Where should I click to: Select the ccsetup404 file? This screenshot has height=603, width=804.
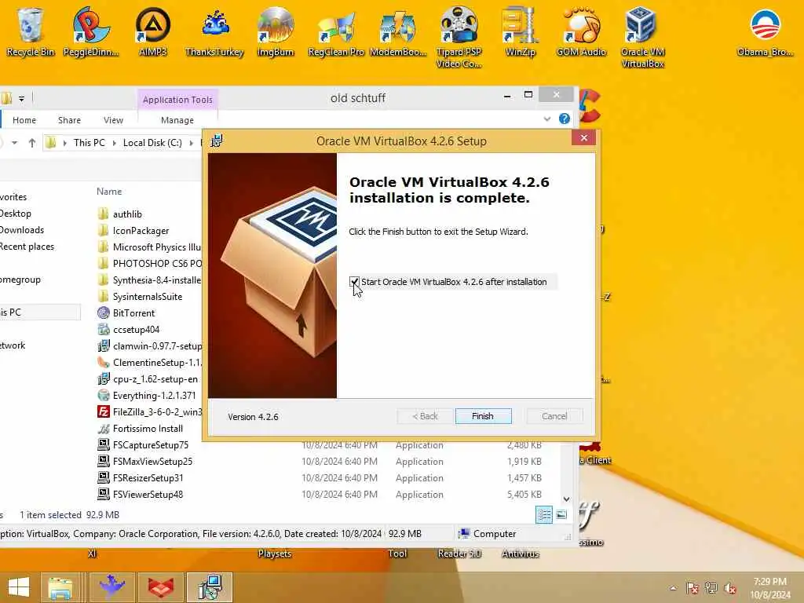137,330
